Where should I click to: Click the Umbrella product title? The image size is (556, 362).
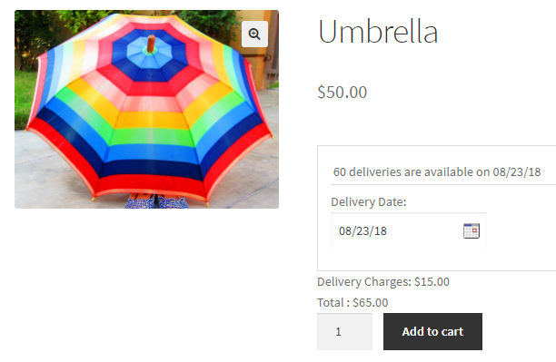coord(378,32)
